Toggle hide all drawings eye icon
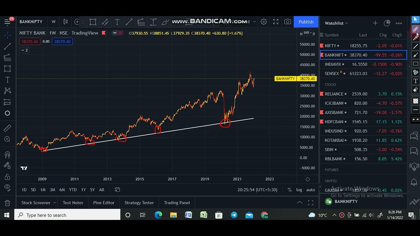 tap(7, 188)
